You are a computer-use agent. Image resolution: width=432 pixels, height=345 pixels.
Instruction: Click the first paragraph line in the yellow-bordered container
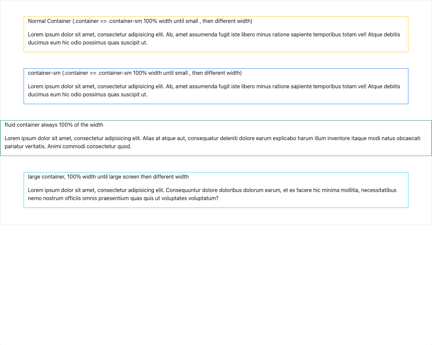coord(214,35)
